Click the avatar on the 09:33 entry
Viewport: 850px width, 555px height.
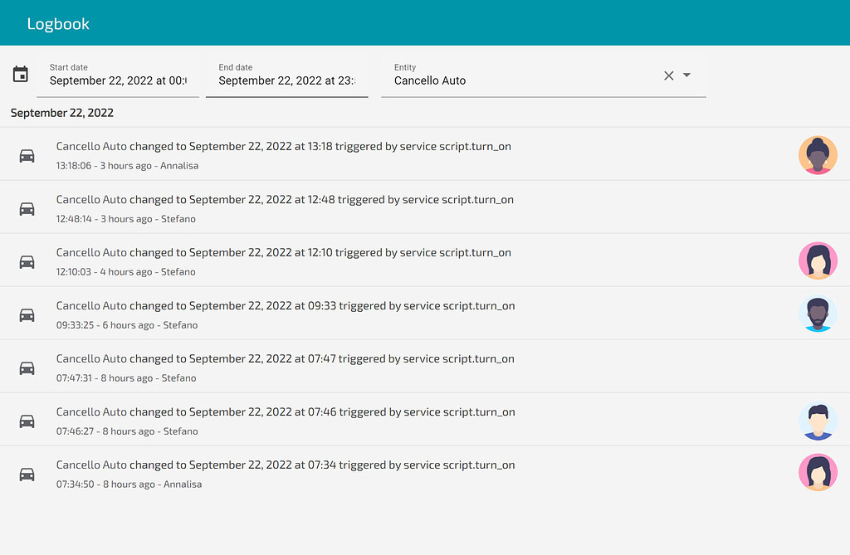[818, 314]
